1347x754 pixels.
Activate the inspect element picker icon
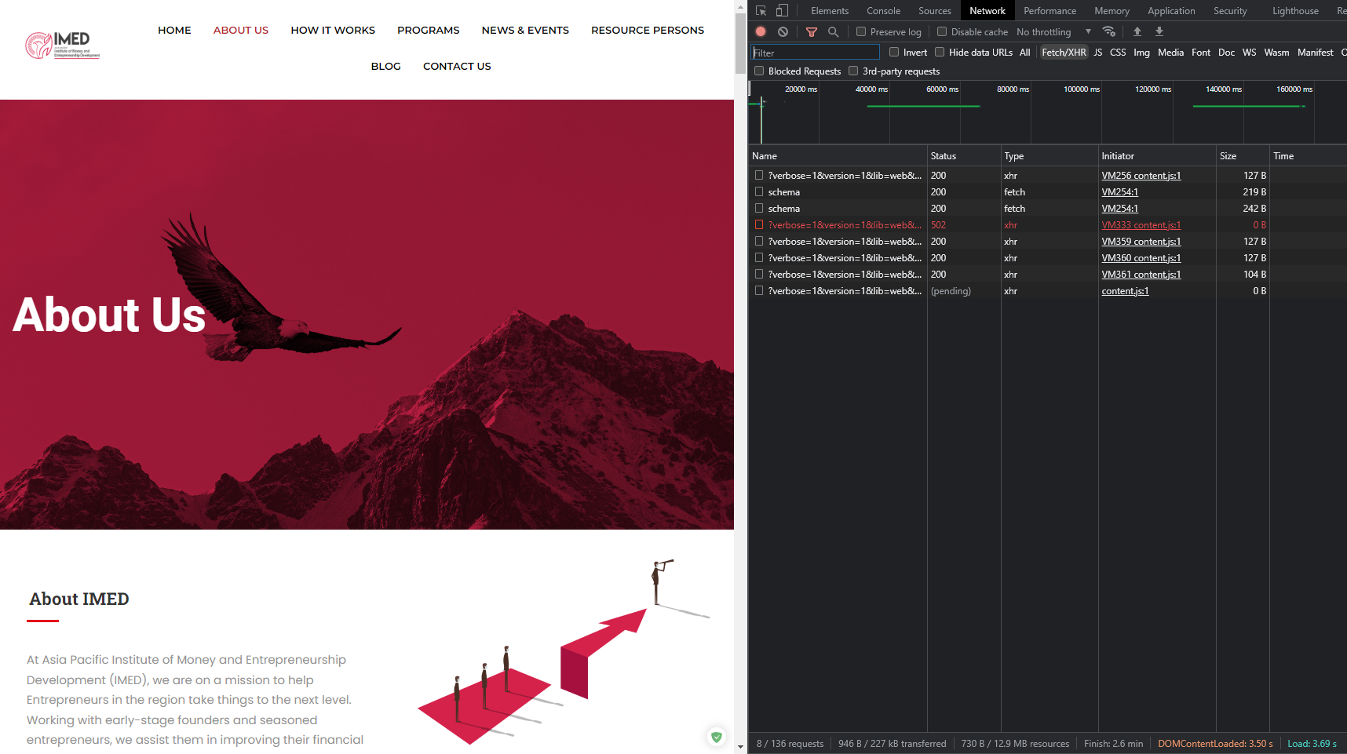pos(761,11)
